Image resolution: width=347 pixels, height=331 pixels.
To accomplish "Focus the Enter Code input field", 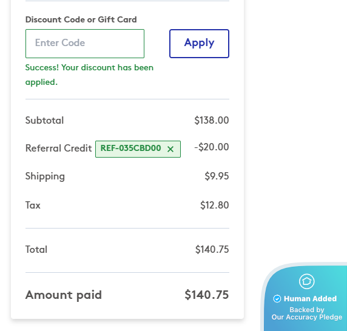I will 85,44.
